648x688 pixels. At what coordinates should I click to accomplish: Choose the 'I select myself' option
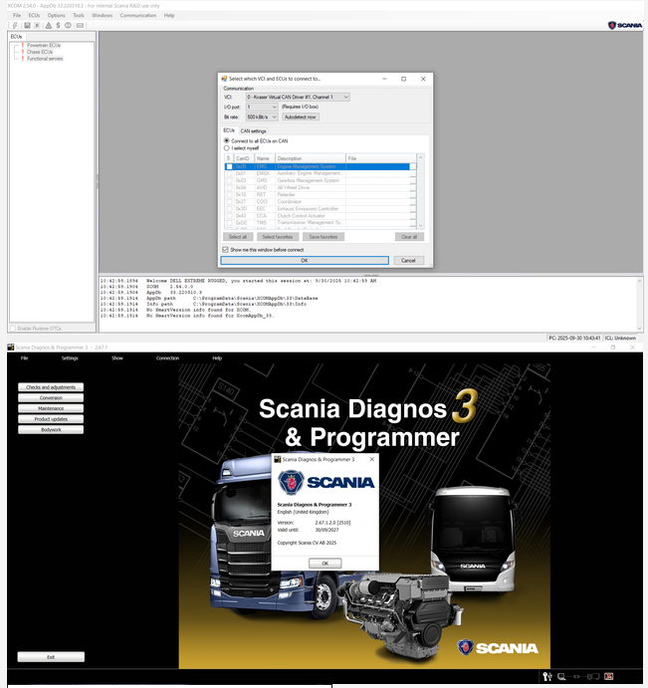(x=227, y=148)
